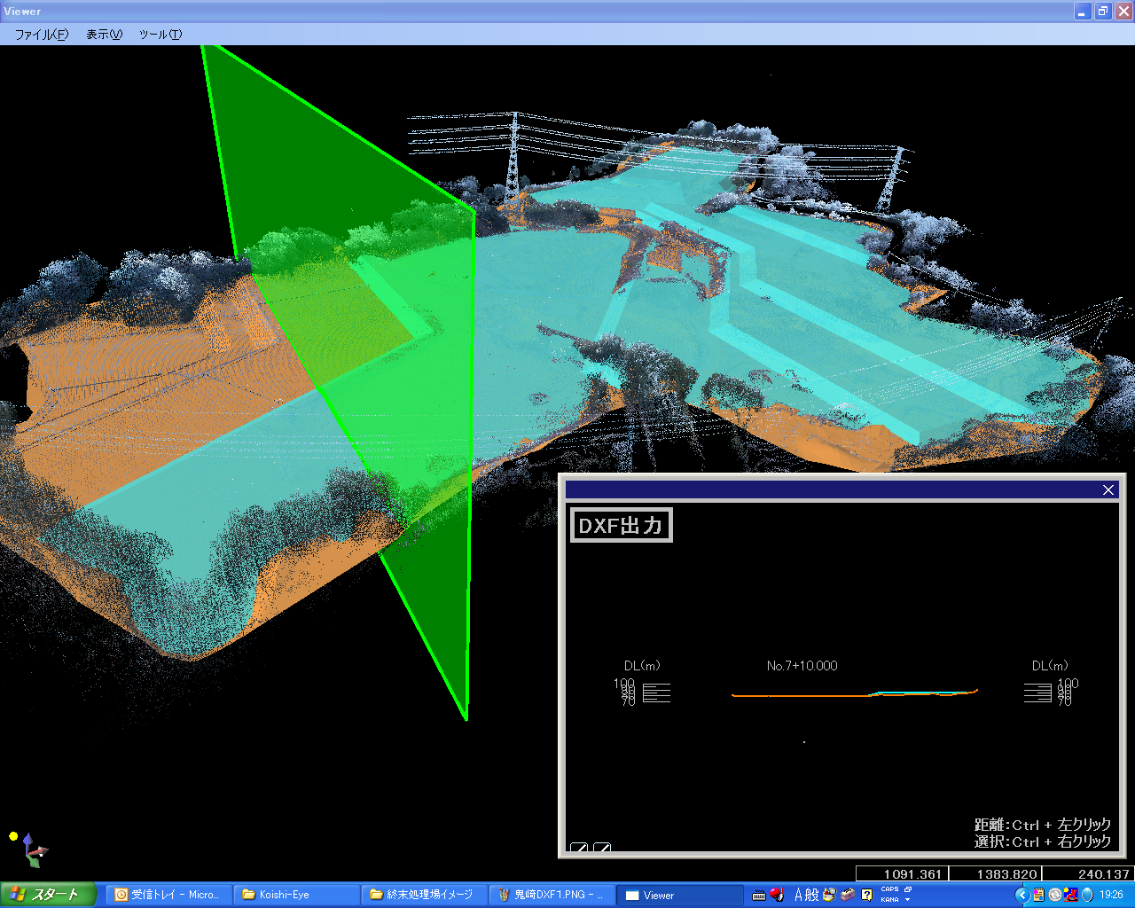Click the XYZ axis orientation gizmo

pyautogui.click(x=34, y=851)
